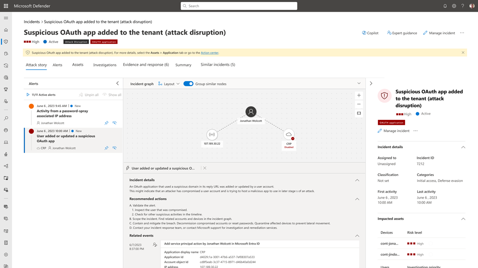
Task: Open Incidents shield icon in sidebar
Action: click(6, 42)
